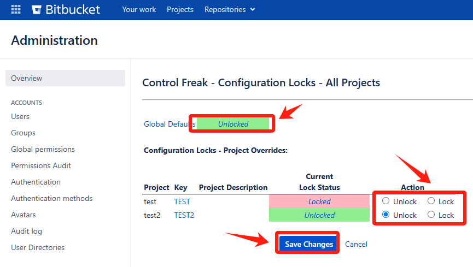The height and width of the screenshot is (267, 473).
Task: Expand the Repositories dropdown menu
Action: (230, 10)
